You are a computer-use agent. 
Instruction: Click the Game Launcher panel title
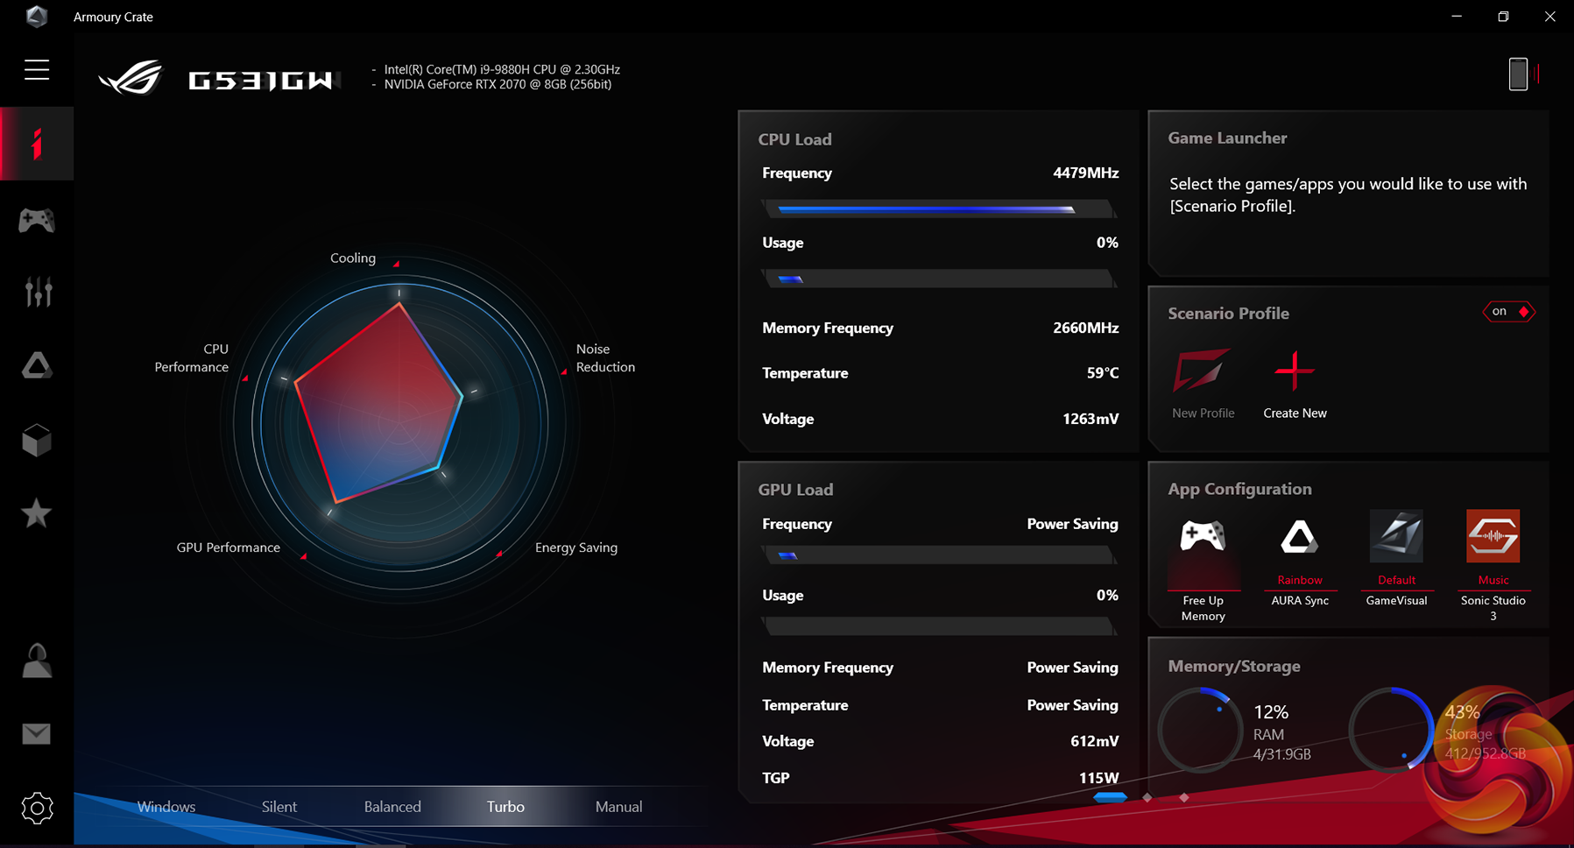1227,138
